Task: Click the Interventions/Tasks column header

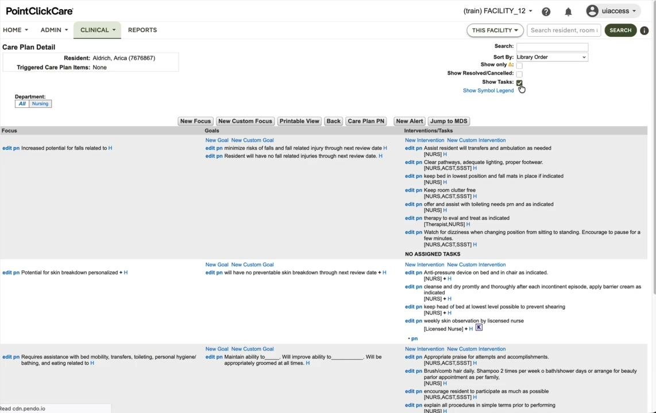Action: [429, 131]
